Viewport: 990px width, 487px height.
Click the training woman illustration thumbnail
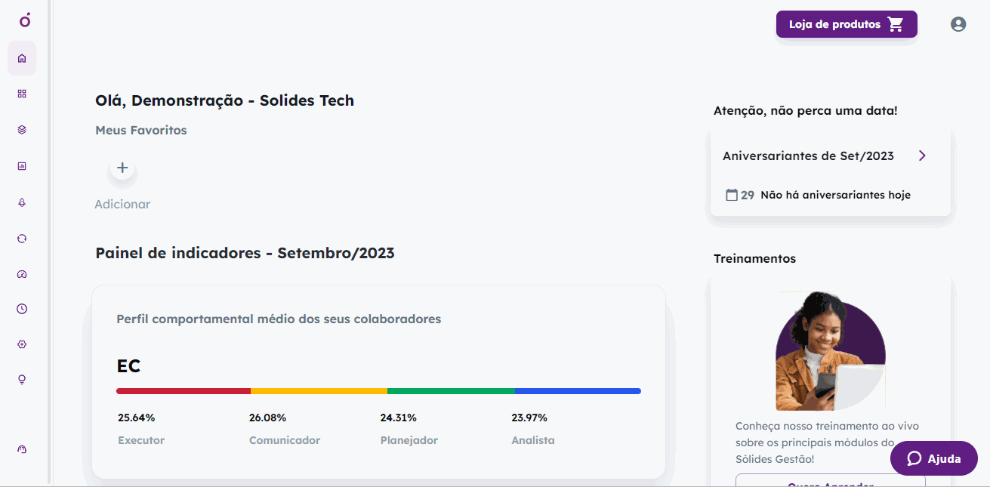831,351
